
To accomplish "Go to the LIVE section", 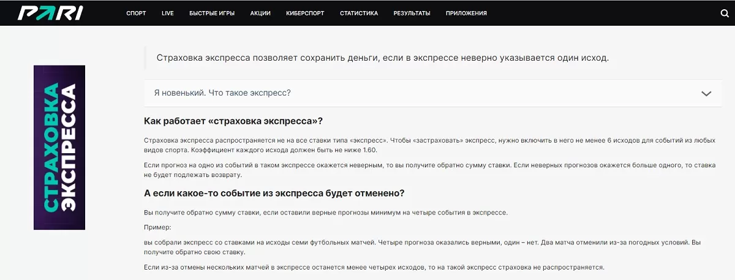I will (x=168, y=13).
